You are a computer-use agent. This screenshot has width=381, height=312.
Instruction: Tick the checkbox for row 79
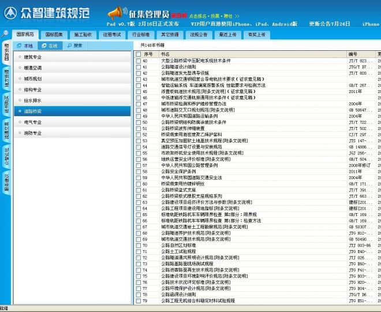point(139,301)
